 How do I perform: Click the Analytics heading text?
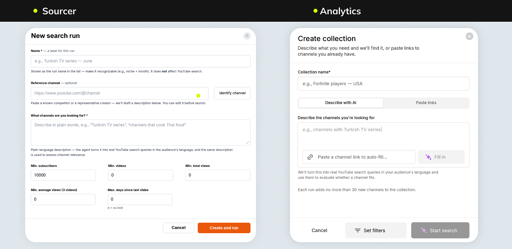pyautogui.click(x=340, y=11)
